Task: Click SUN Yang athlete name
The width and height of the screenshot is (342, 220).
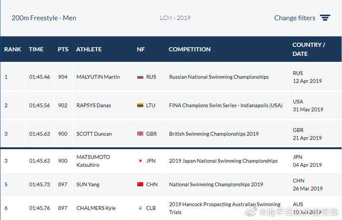Action: tap(88, 184)
